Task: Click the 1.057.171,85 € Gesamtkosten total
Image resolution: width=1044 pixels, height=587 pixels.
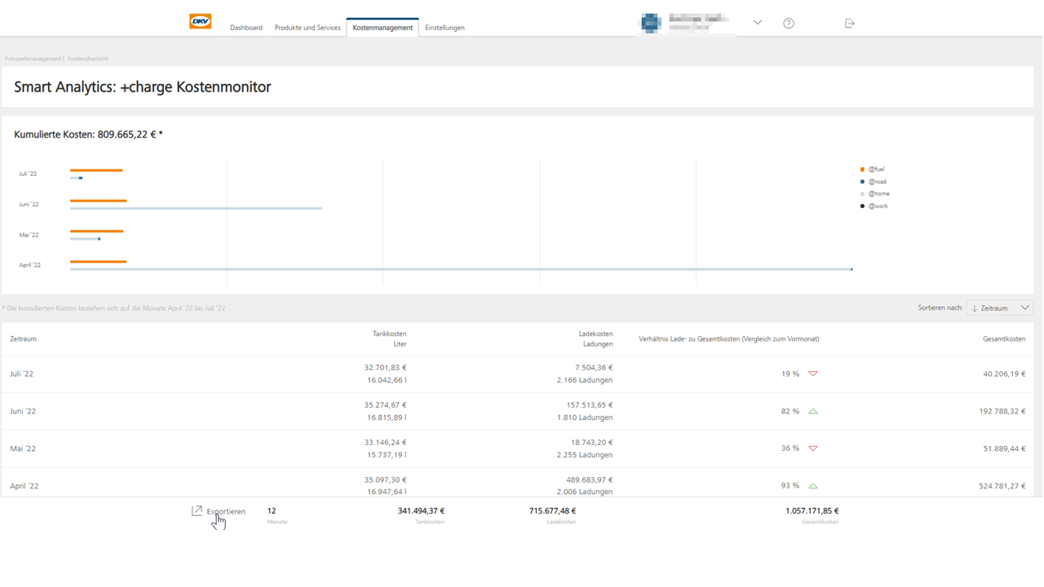Action: (812, 511)
